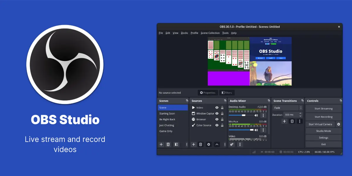The height and width of the screenshot is (176, 352).
Task: Toggle visibility eye for Browser source
Action: click(x=217, y=119)
